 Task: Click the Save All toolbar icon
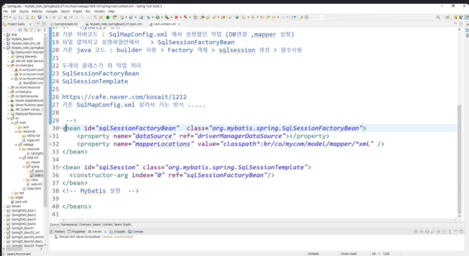tap(20, 17)
